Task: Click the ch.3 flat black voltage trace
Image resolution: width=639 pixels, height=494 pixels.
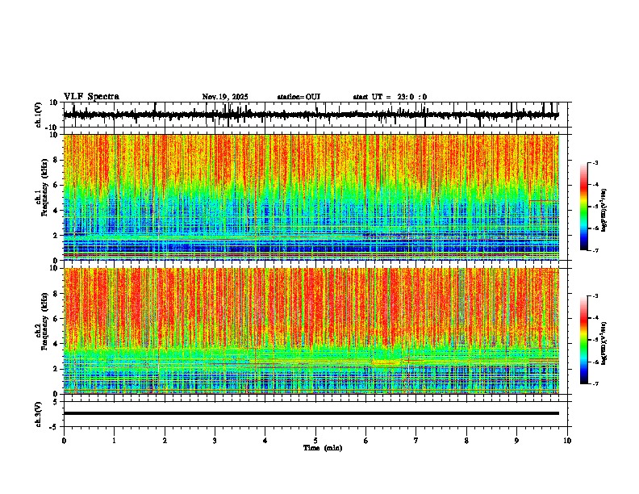Action: (311, 413)
